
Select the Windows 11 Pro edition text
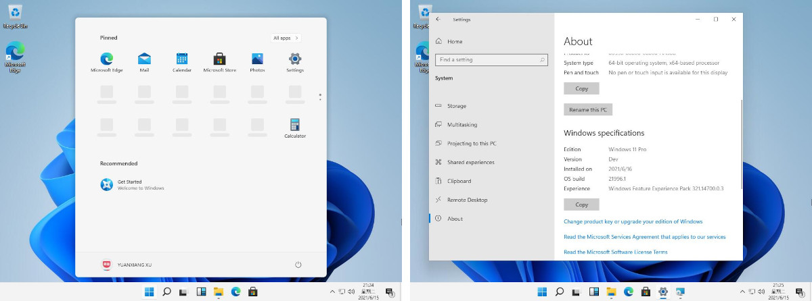click(x=627, y=149)
